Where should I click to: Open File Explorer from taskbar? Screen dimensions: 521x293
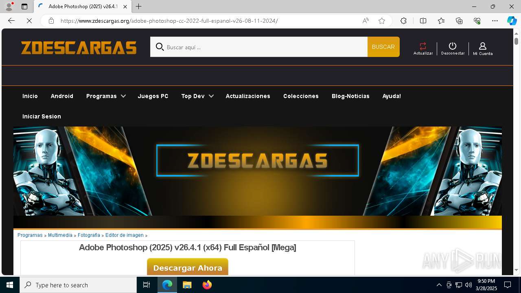coord(187,285)
